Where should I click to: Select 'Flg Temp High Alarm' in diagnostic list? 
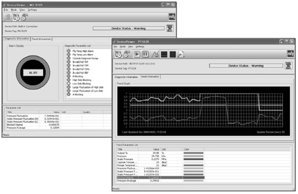tap(83, 51)
